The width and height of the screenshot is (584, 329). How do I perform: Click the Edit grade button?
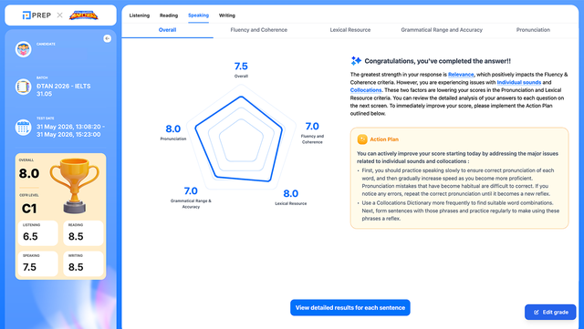pyautogui.click(x=550, y=313)
